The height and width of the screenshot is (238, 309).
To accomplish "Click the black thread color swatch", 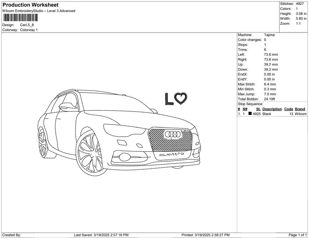I will tap(250, 114).
